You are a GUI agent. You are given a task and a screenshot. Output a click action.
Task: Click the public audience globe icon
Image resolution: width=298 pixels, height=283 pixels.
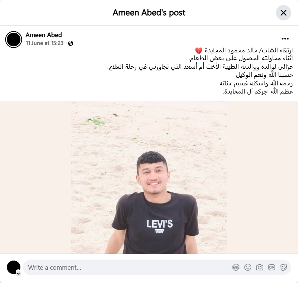71,44
